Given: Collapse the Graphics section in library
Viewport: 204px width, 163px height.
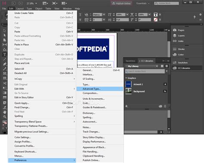Looking at the screenshot, I should click(x=126, y=78).
